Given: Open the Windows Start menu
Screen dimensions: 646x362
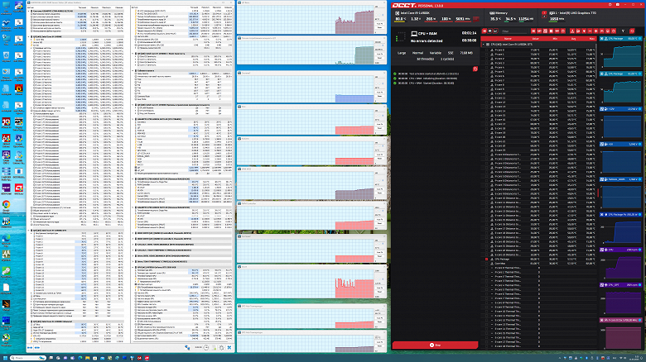Looking at the screenshot, I should coord(4,359).
